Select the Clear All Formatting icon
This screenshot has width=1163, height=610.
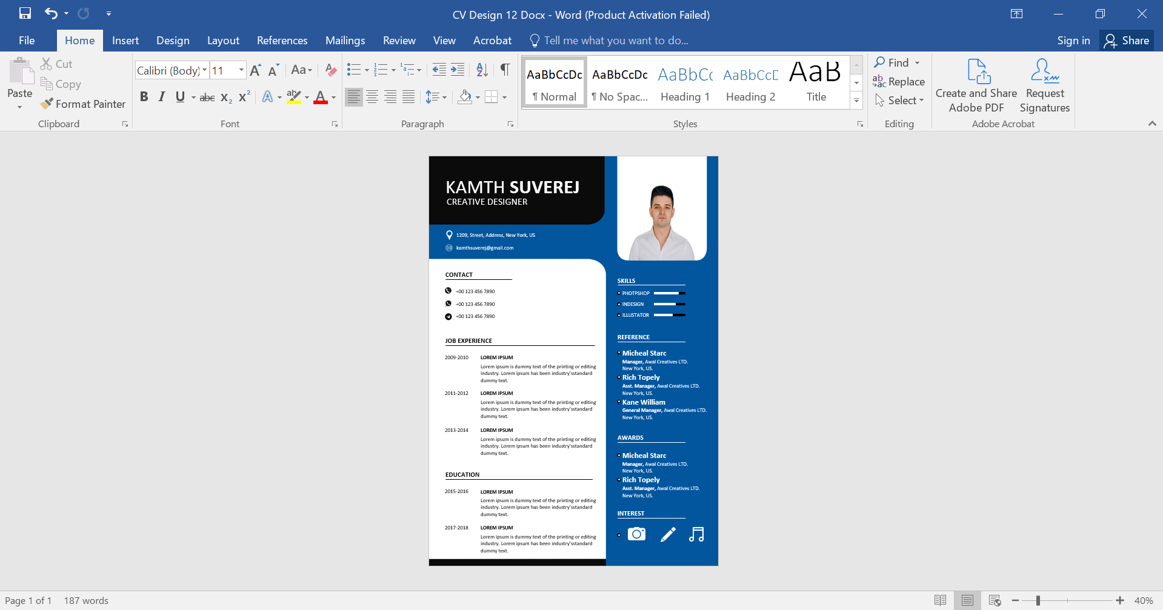330,69
